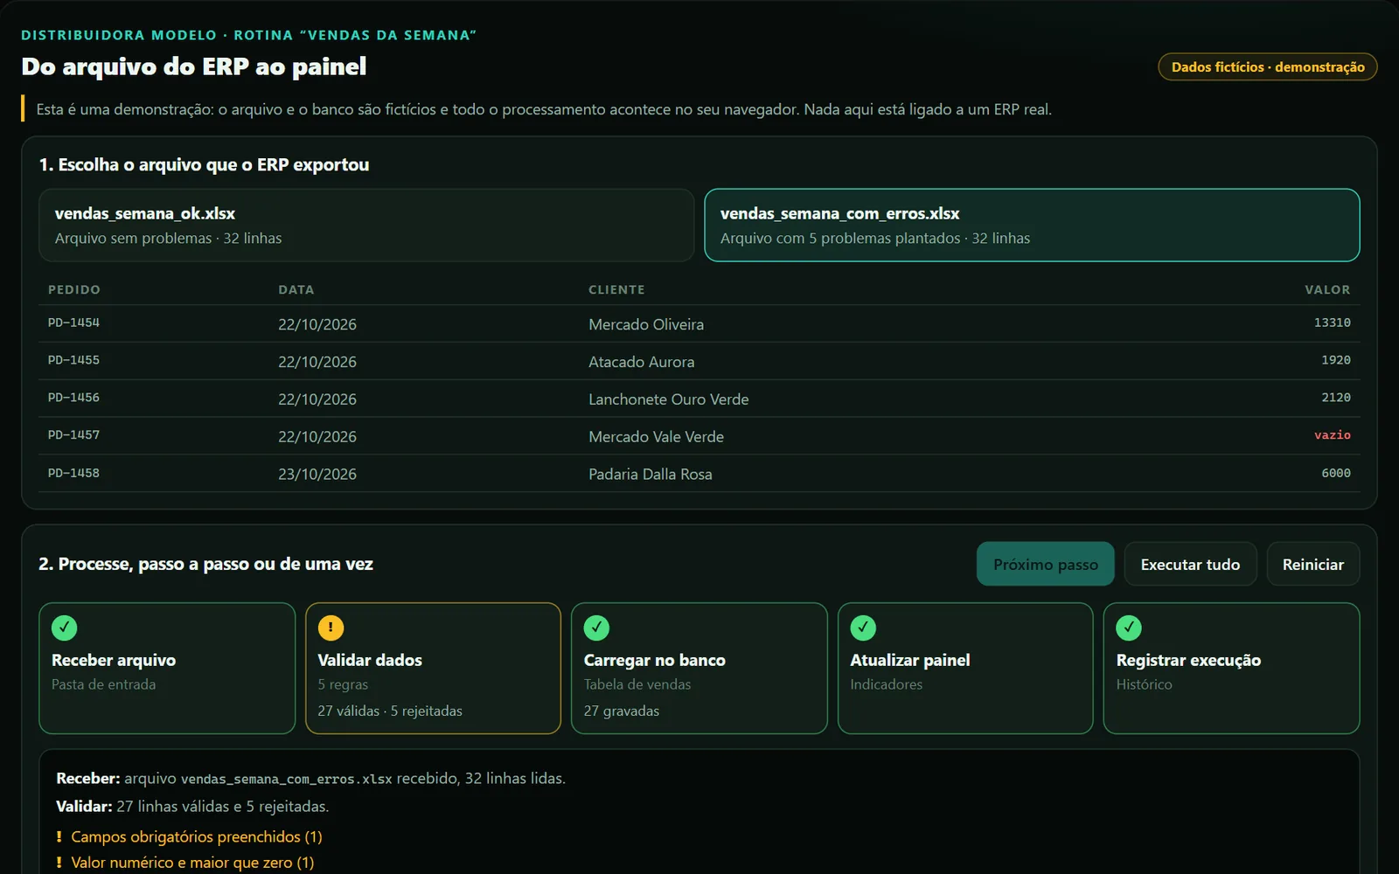The height and width of the screenshot is (874, 1399).
Task: Click the check icon on Carregar no banco
Action: click(x=596, y=628)
